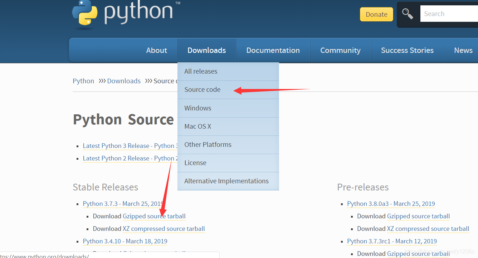Open the Community nav menu
This screenshot has width=478, height=258.
[340, 50]
